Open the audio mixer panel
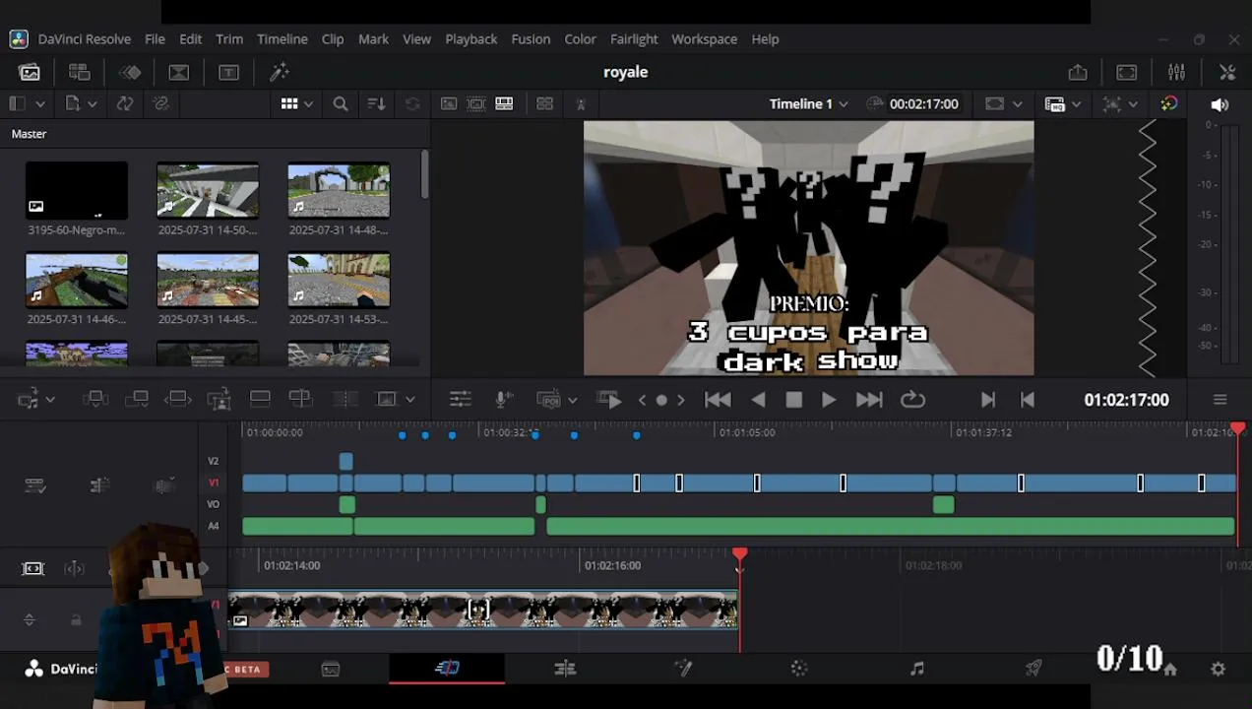This screenshot has width=1252, height=709. coord(1176,72)
